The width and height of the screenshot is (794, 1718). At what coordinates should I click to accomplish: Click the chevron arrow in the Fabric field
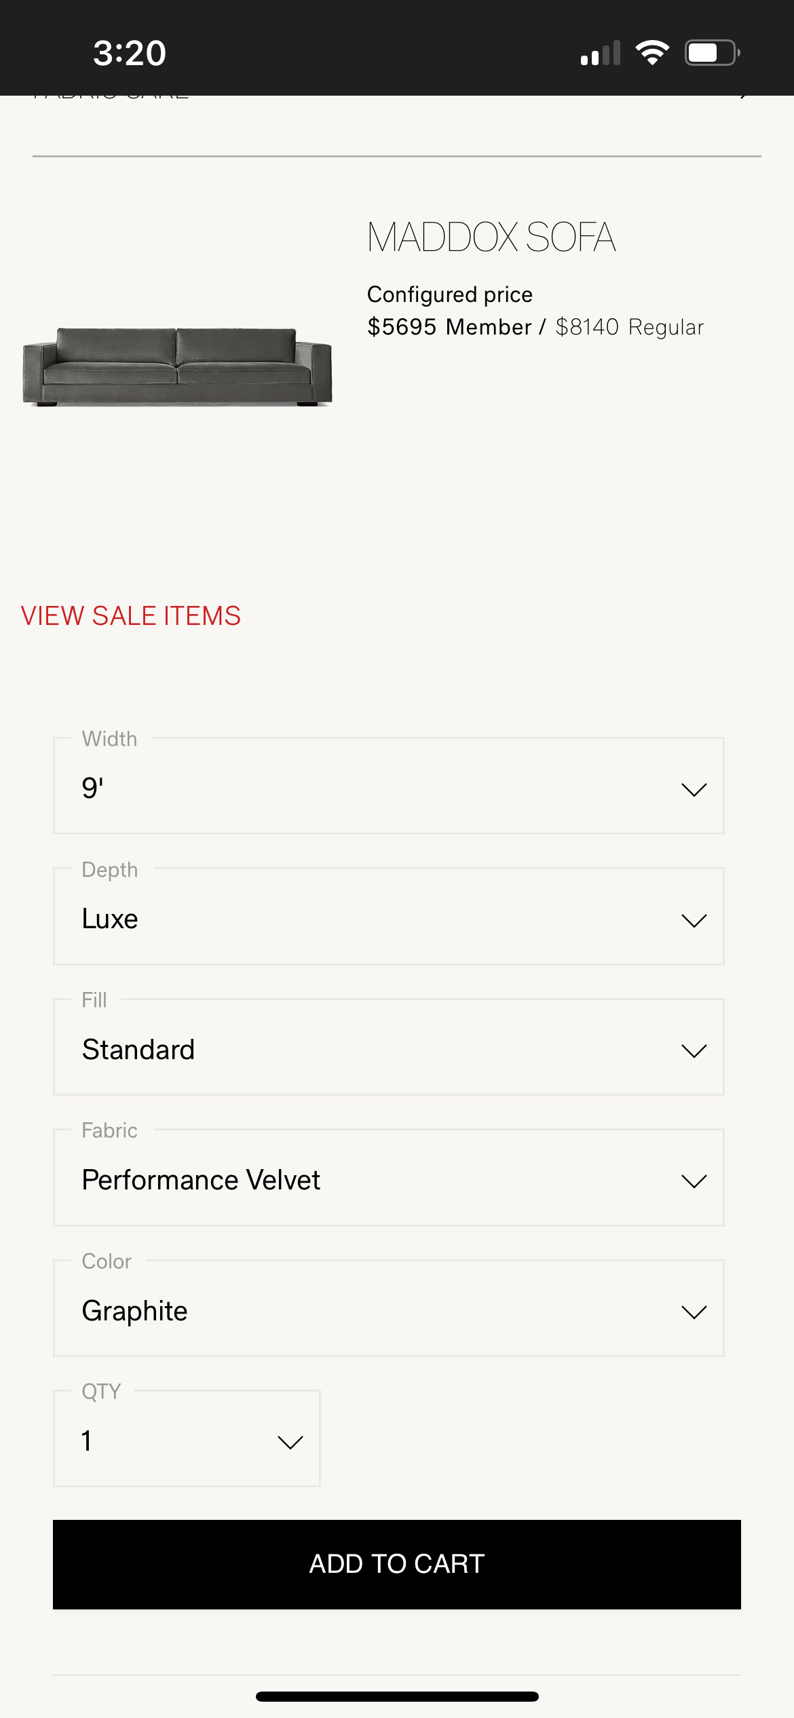click(694, 1181)
